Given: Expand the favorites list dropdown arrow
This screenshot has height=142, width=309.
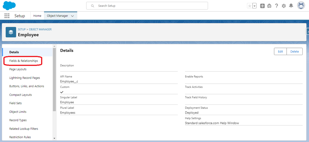Looking at the screenshot, I should (254, 6).
